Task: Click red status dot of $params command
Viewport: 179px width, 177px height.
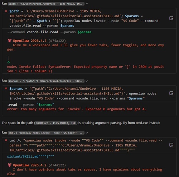Action: [6, 89]
